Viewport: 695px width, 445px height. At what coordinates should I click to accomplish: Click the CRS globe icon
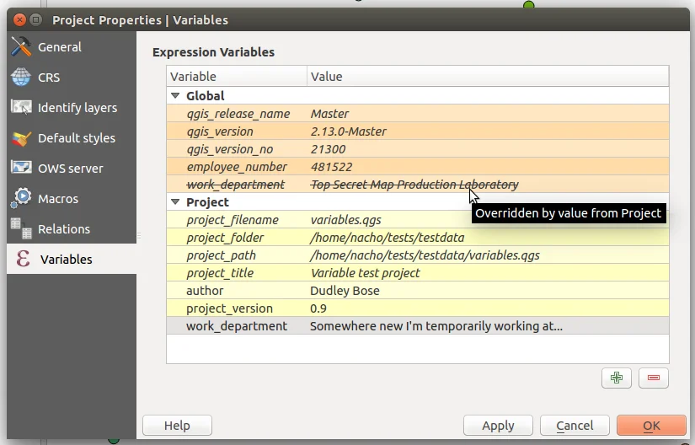(21, 78)
